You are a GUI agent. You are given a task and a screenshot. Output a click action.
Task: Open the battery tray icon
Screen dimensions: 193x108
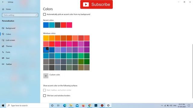(168, 106)
